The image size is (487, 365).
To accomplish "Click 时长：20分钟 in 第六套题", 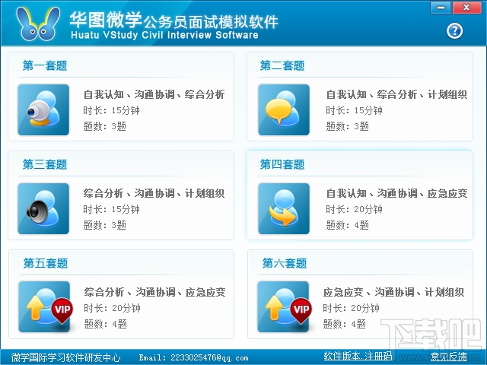I will (351, 308).
